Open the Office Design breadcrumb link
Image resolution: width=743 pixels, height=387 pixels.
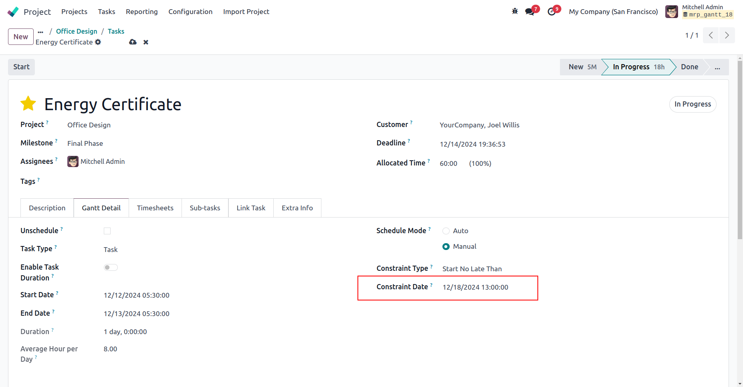[77, 31]
